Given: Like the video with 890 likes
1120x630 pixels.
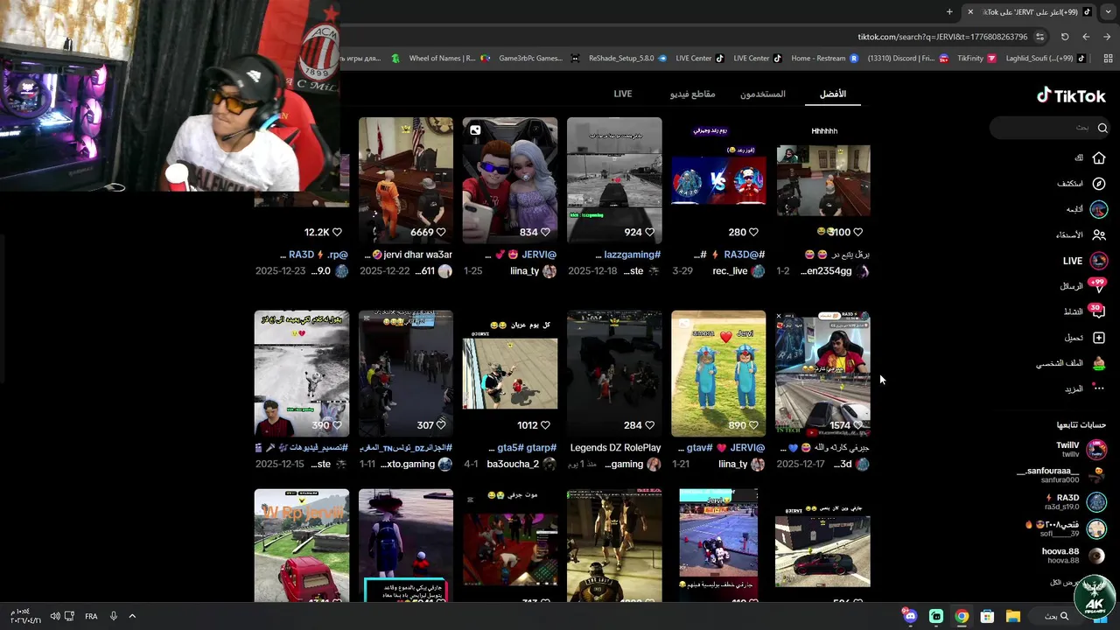Looking at the screenshot, I should pos(753,425).
